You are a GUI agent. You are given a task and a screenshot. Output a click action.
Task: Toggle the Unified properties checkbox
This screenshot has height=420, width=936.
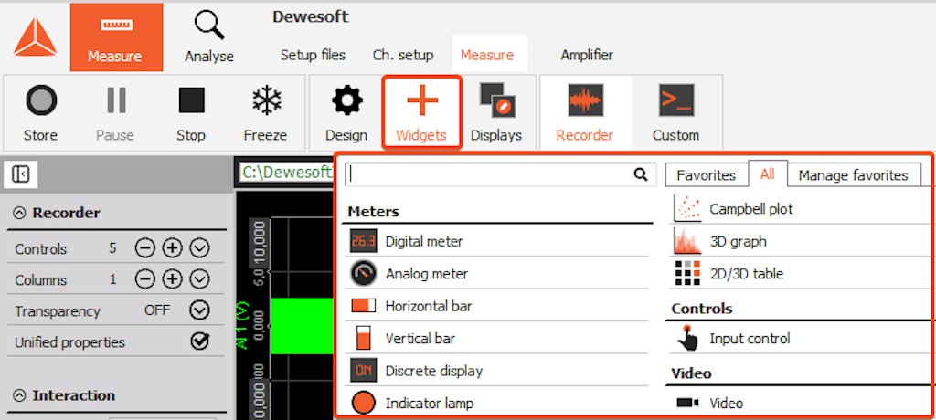[x=199, y=341]
